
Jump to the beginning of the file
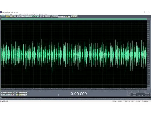pyautogui.click(x=2, y=95)
